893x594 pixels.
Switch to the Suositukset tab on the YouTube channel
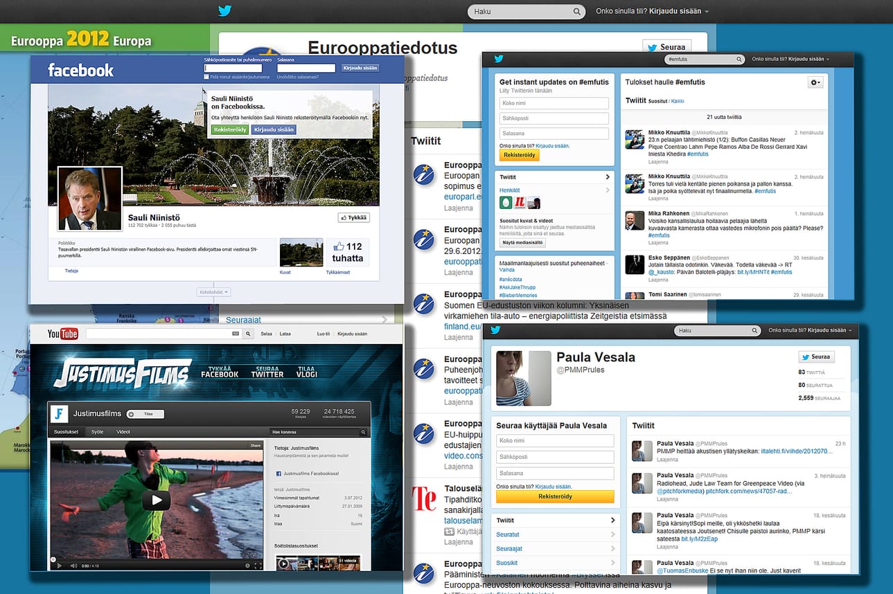point(67,432)
